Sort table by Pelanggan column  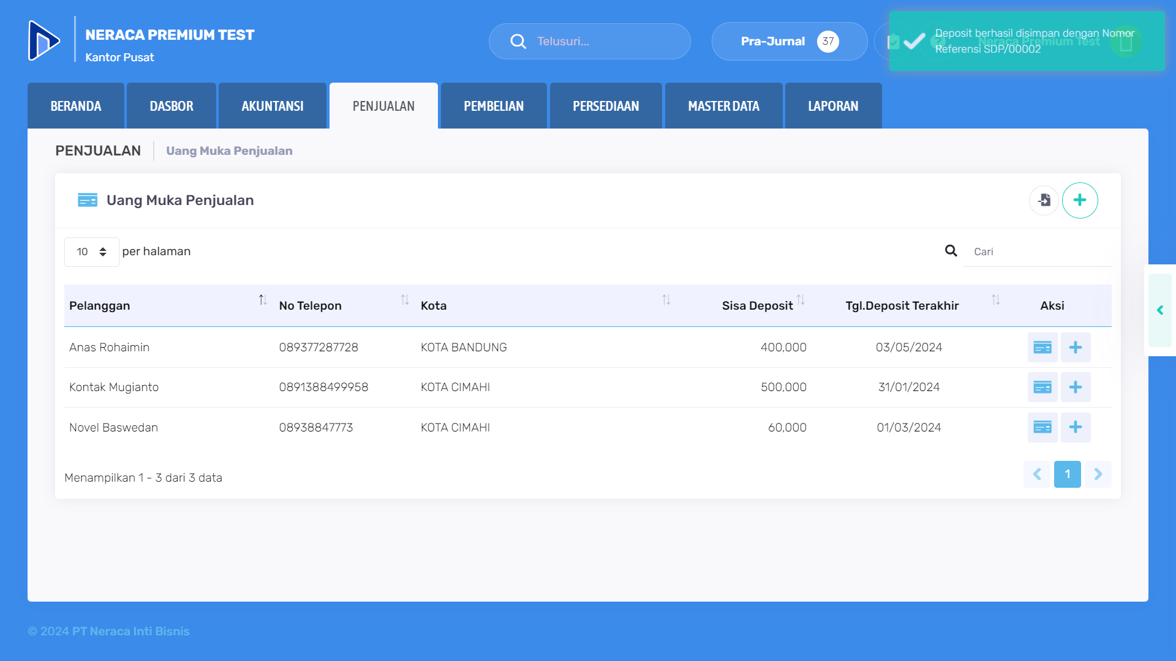pyautogui.click(x=263, y=300)
